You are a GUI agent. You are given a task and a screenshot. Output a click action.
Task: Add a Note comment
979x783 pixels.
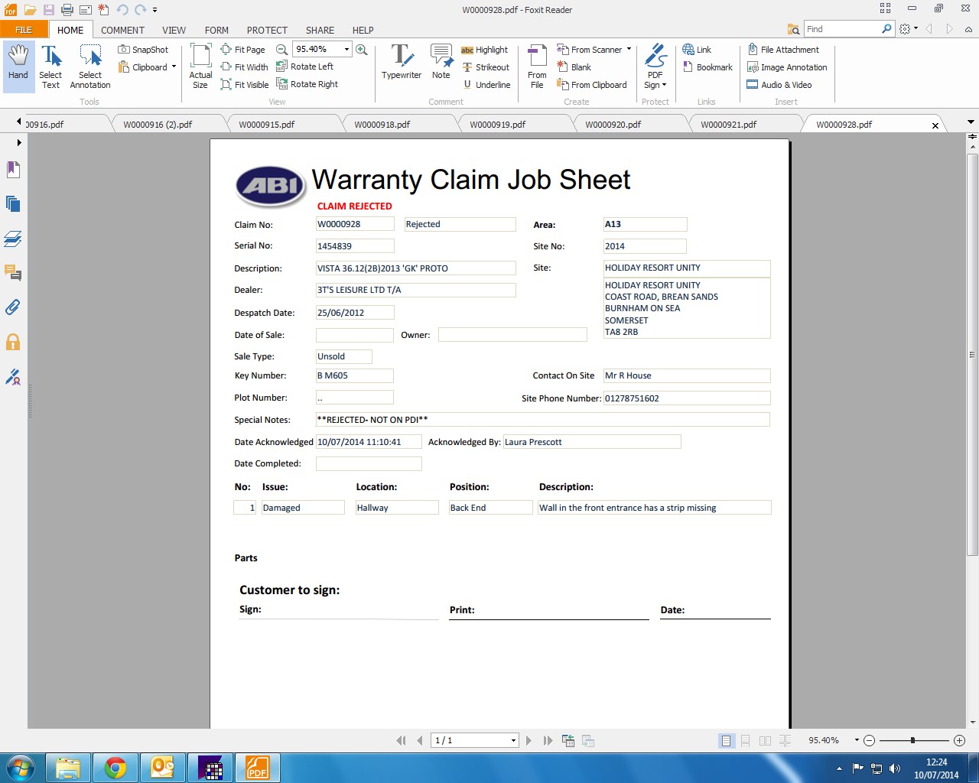pos(441,63)
